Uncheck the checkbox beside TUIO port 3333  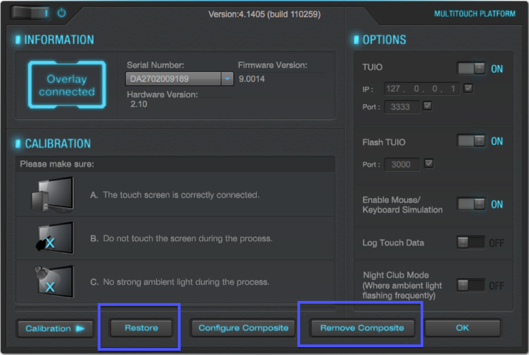tap(428, 106)
